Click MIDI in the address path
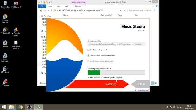 pos(81,10)
